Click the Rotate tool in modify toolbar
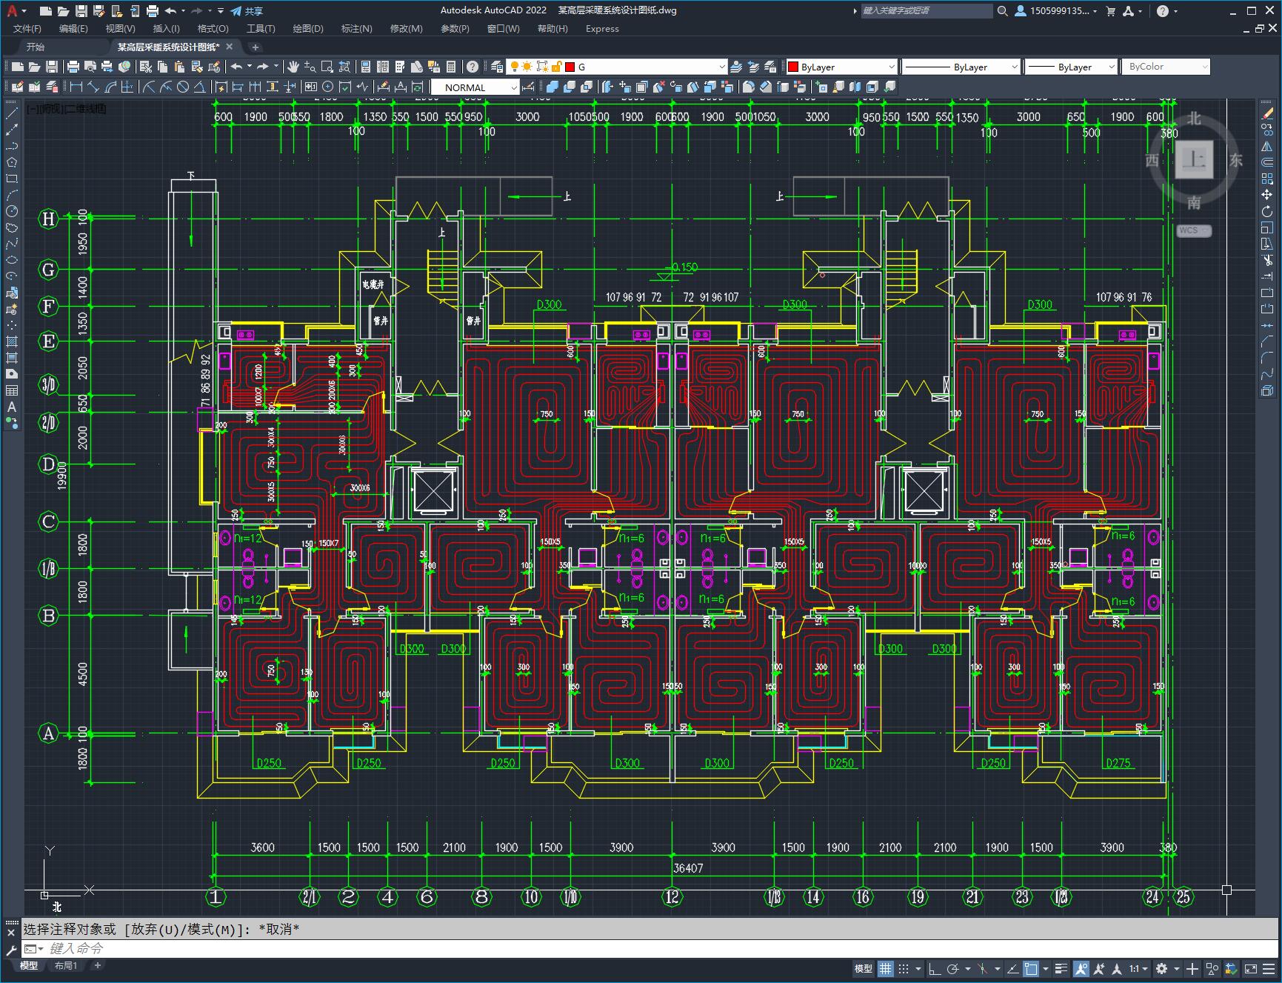Viewport: 1282px width, 983px height. 1267,211
